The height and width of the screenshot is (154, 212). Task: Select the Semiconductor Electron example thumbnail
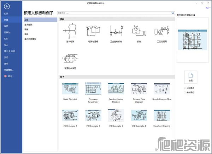coord(116,88)
